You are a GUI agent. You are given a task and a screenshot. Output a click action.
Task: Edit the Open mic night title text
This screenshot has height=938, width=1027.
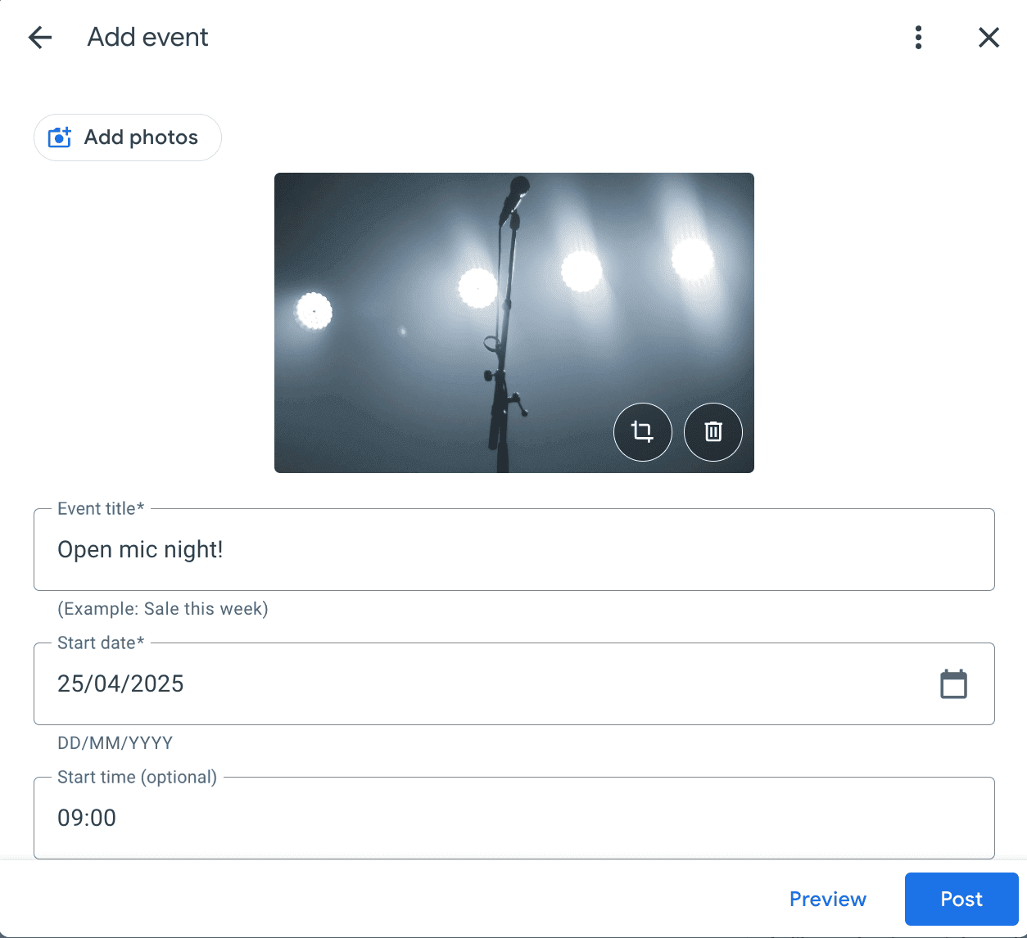tap(140, 549)
